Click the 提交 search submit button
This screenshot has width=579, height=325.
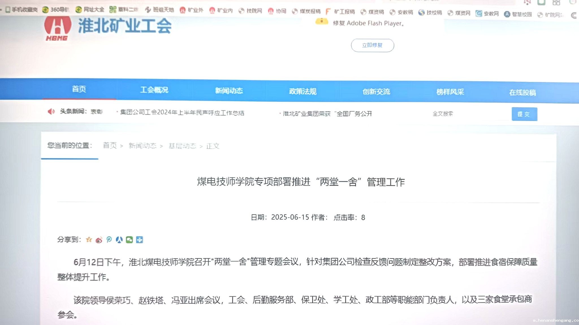click(524, 114)
